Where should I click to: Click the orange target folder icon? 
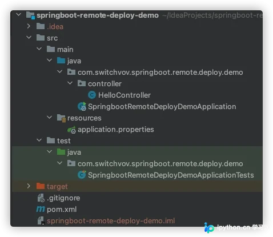pyautogui.click(x=41, y=186)
